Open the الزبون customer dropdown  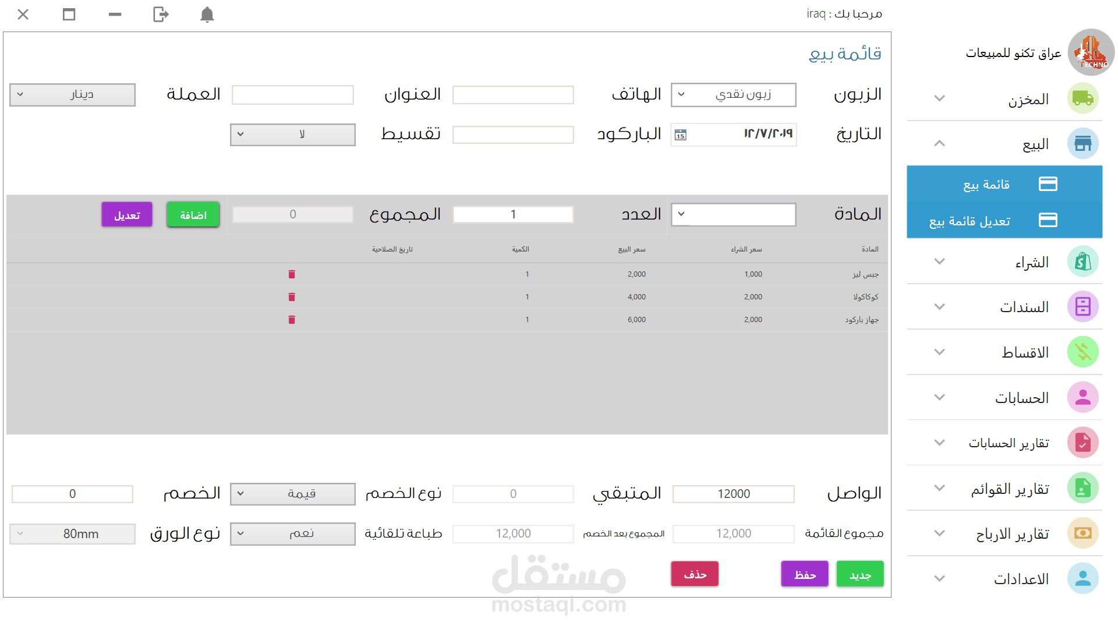733,95
